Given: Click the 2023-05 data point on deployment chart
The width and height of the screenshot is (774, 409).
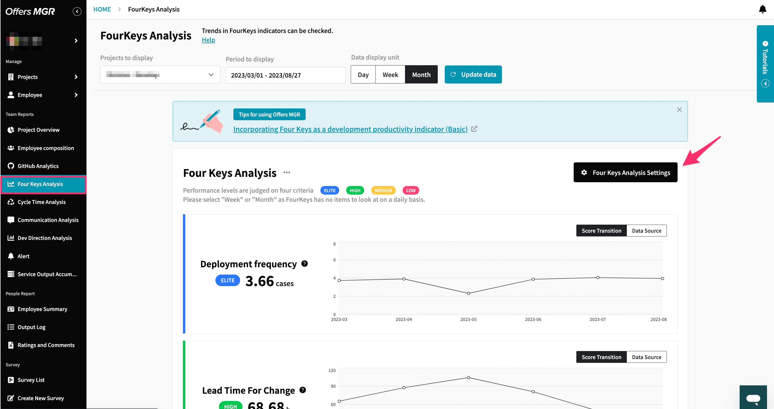Looking at the screenshot, I should [468, 293].
